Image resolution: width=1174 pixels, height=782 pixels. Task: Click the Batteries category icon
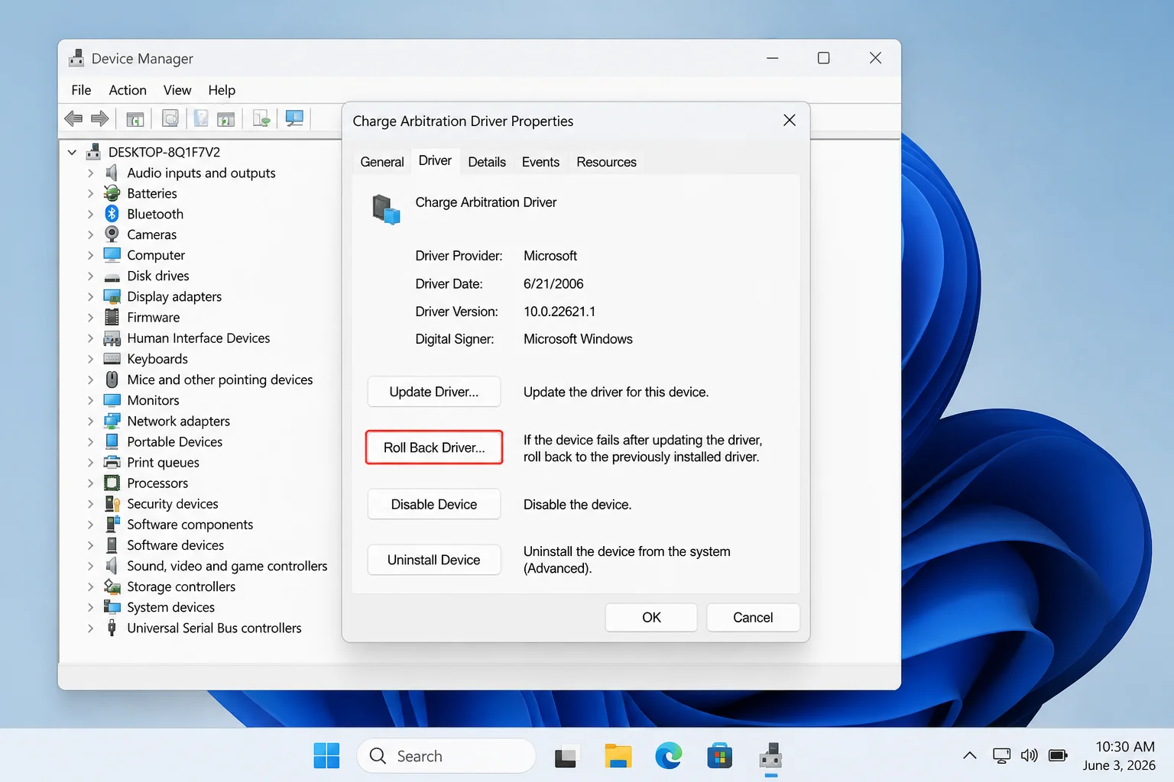click(112, 193)
